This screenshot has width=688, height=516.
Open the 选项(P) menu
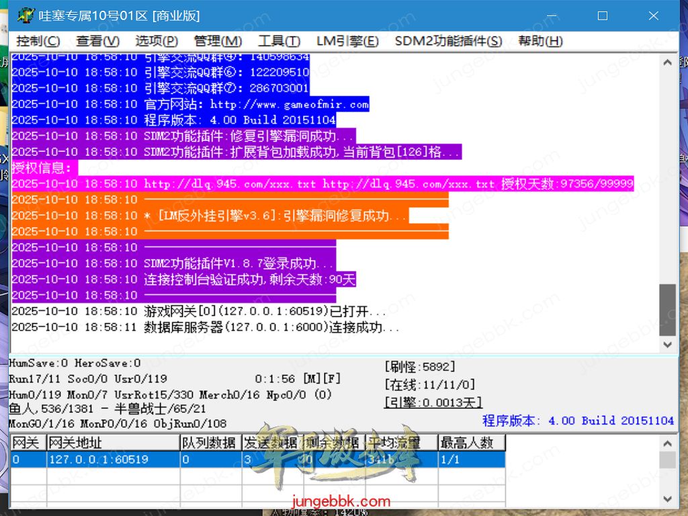pyautogui.click(x=157, y=41)
